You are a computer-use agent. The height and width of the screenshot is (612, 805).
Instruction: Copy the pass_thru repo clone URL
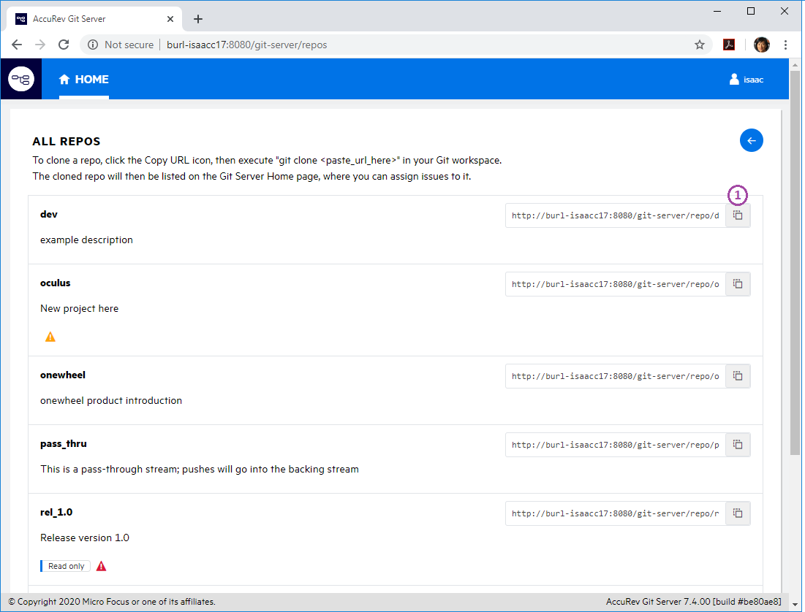pyautogui.click(x=738, y=445)
